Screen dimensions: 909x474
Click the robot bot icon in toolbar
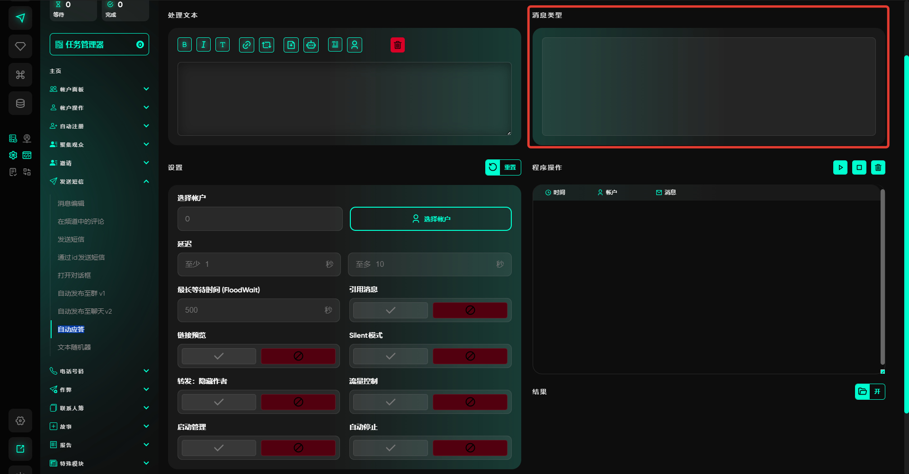[311, 45]
